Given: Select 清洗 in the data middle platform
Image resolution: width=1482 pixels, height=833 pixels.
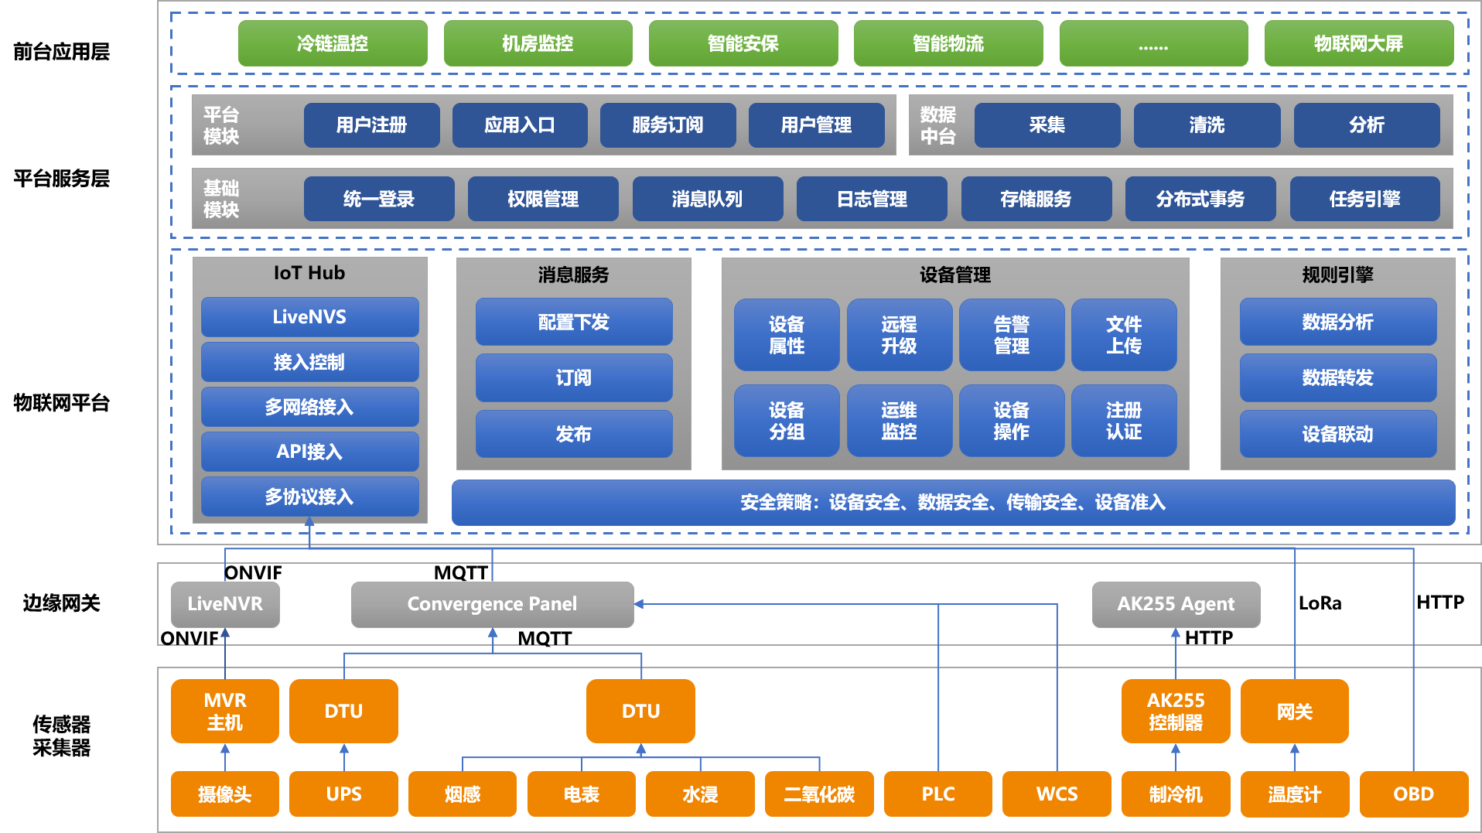Looking at the screenshot, I should [1207, 125].
